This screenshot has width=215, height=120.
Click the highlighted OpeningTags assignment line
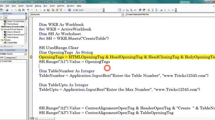coord(127,57)
